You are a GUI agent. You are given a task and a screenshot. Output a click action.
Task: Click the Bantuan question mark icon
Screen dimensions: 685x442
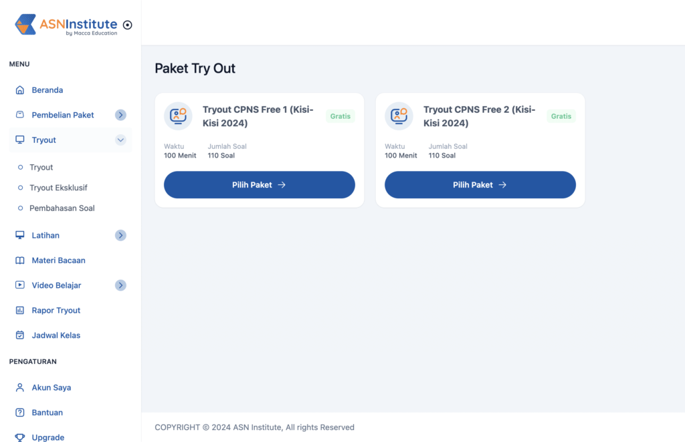coord(19,413)
